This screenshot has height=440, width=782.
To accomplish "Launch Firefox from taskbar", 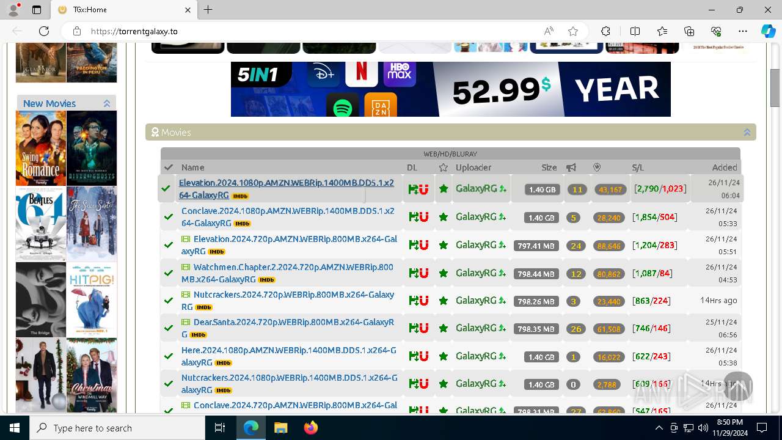I will pyautogui.click(x=311, y=428).
